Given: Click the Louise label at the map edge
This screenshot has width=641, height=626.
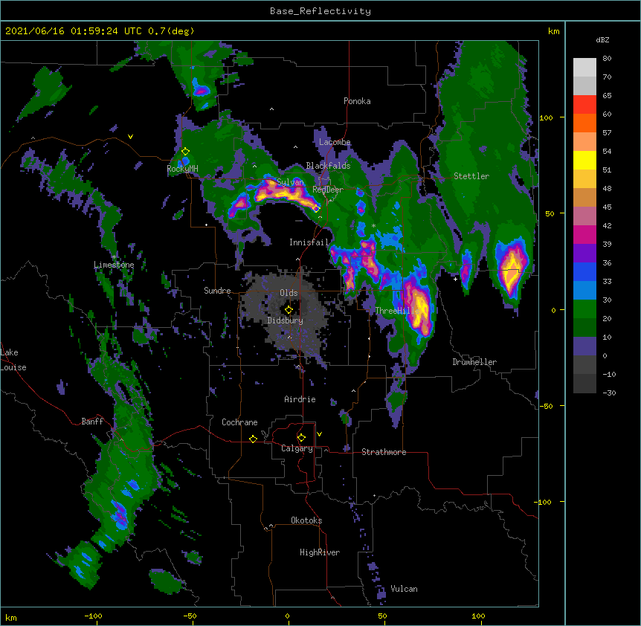Looking at the screenshot, I should (13, 367).
